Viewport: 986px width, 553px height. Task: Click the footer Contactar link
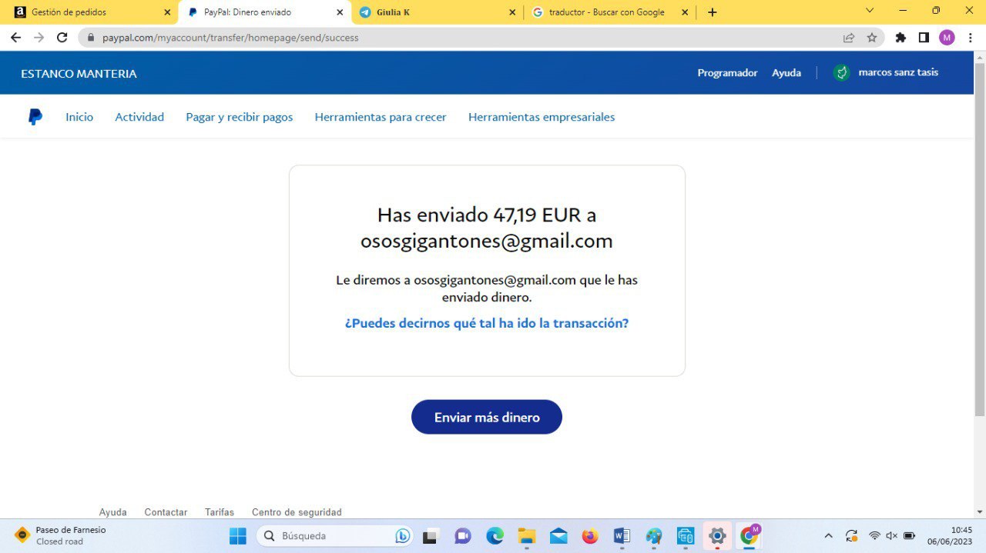click(x=166, y=512)
